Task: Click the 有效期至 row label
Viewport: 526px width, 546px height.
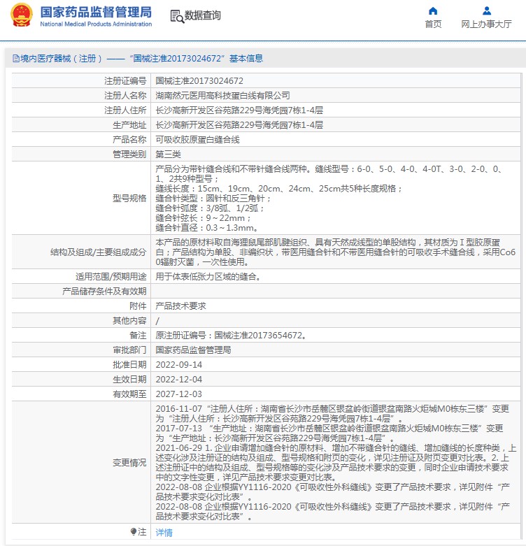Action: coord(129,394)
